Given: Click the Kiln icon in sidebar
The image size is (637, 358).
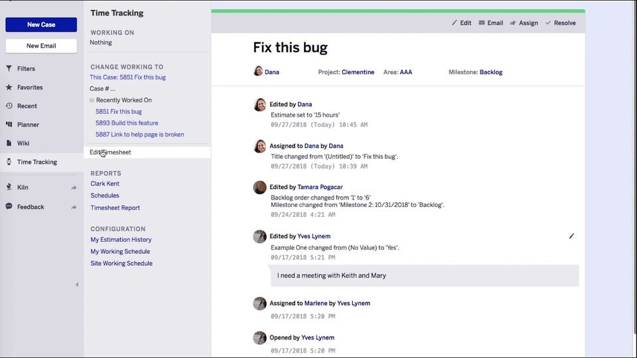Looking at the screenshot, I should [9, 187].
